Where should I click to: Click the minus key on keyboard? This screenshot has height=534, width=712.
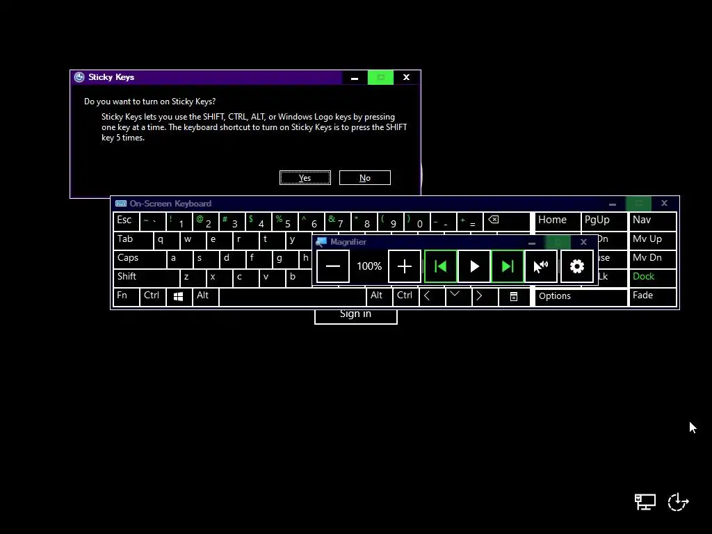pos(443,221)
